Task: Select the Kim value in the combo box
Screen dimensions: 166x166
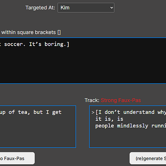Action: 65,8
